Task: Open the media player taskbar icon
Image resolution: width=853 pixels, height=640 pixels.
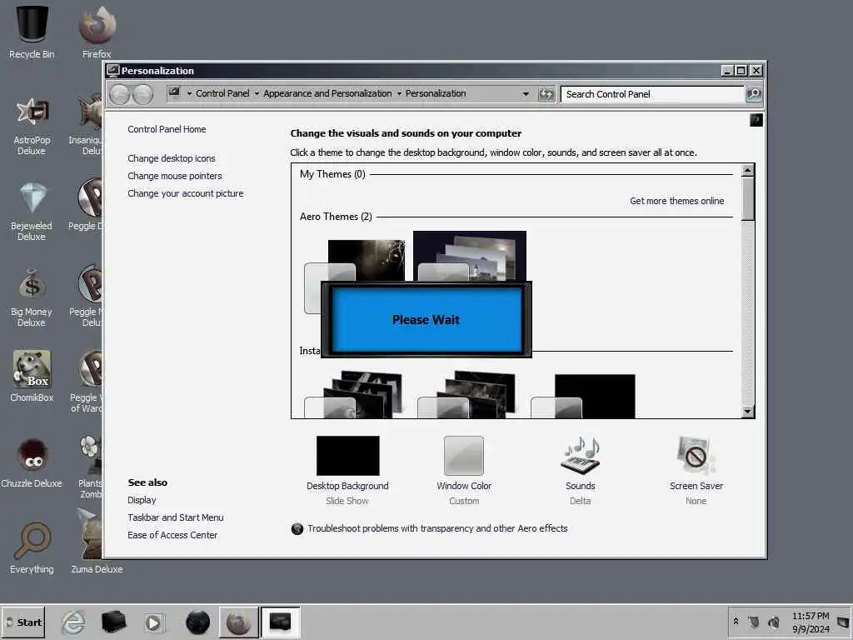Action: (x=153, y=622)
